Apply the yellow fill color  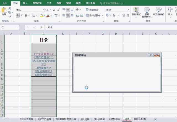[x=42, y=15]
